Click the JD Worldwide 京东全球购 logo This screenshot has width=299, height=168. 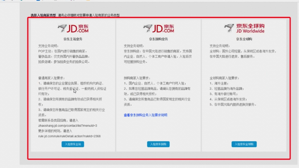click(x=244, y=28)
